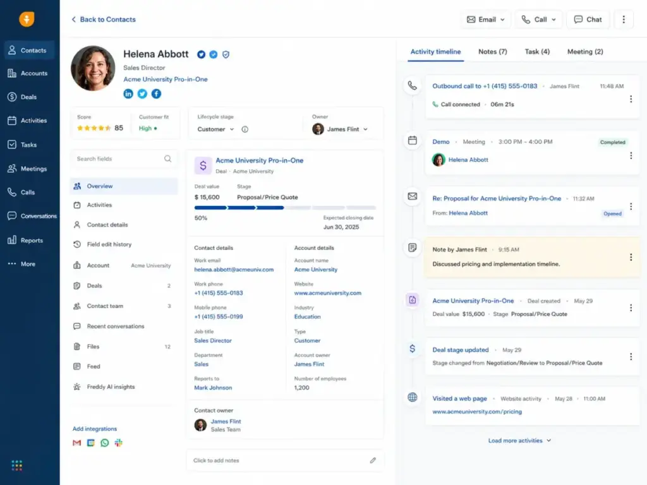Open www.acmeuniversity.com website link
This screenshot has height=485, width=647.
pos(328,293)
